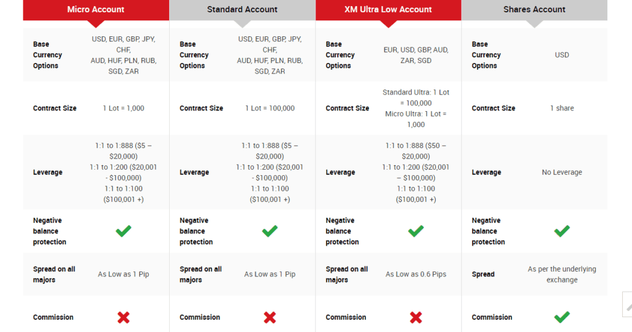Image resolution: width=632 pixels, height=332 pixels.
Task: Click Micro Account leverage details
Action: [123, 172]
